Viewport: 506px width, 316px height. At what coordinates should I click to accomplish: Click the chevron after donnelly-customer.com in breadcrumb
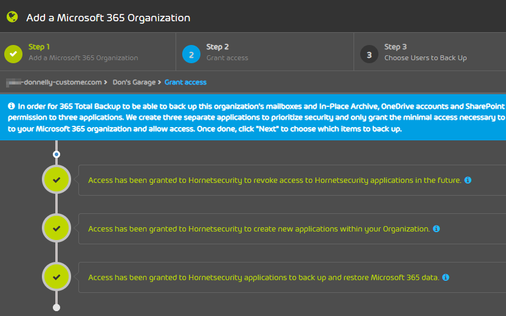(106, 83)
